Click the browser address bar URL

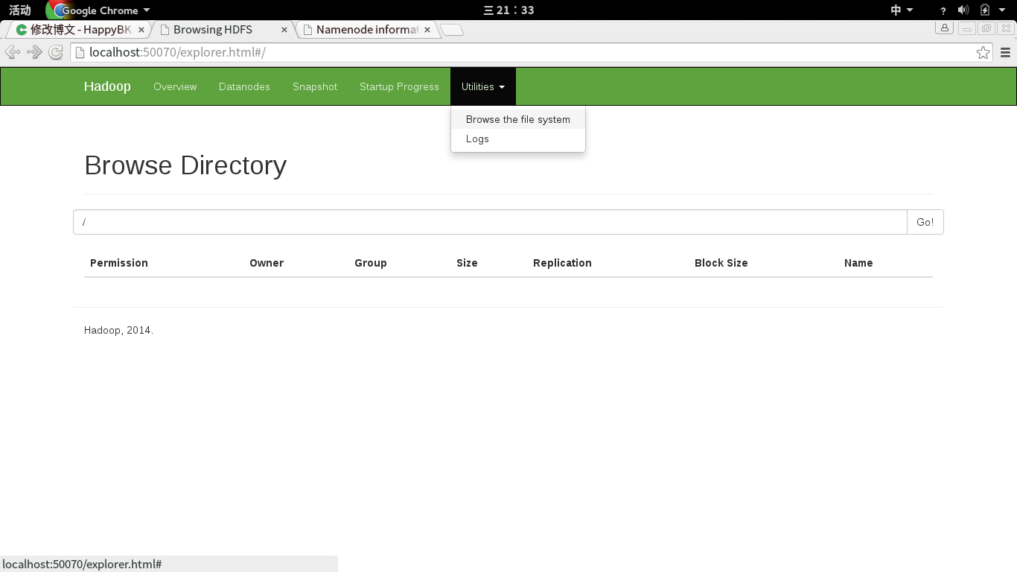[177, 52]
